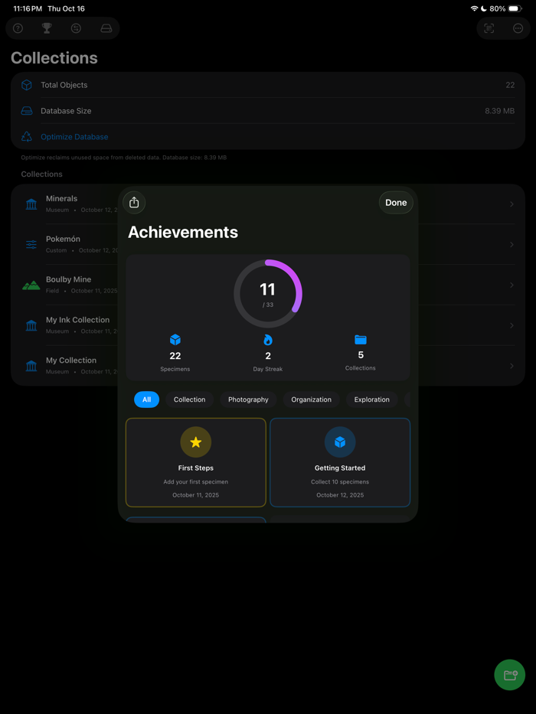536x714 pixels.
Task: Click the My Ink Collection museum icon
Action: tap(31, 325)
